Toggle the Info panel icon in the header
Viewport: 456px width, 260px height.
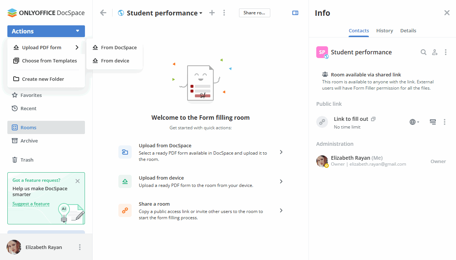click(295, 13)
